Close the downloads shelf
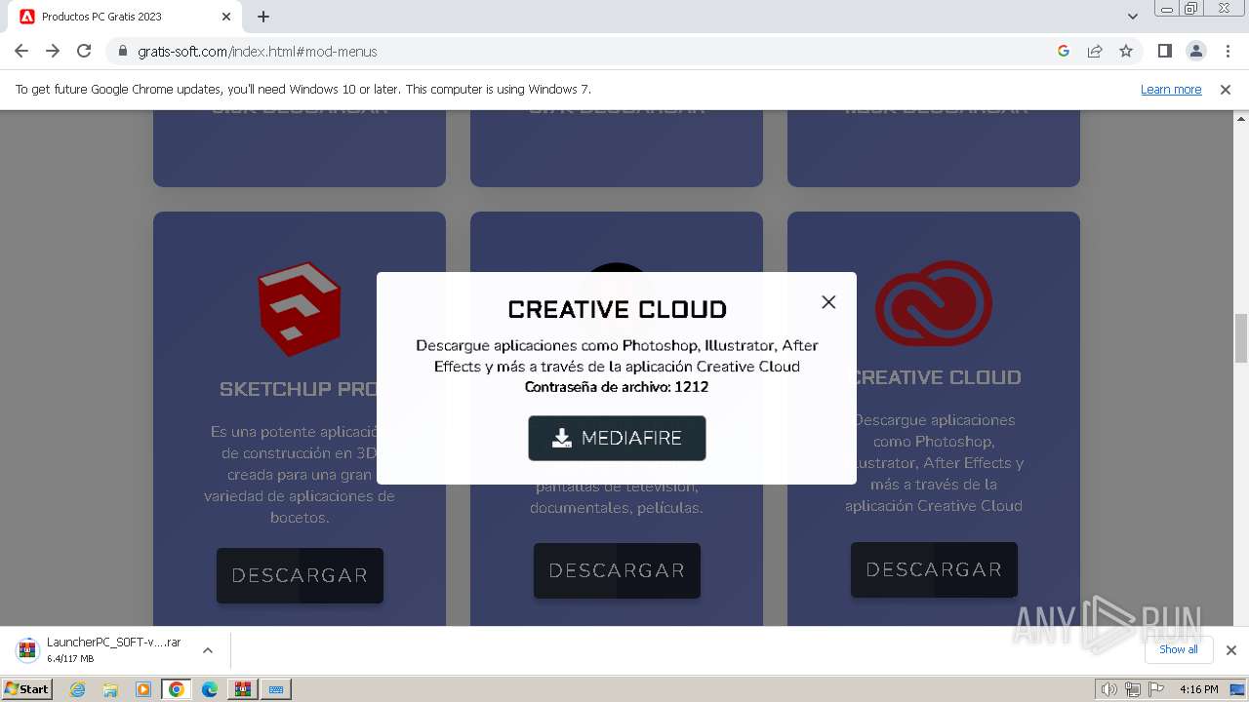1249x702 pixels. coord(1230,650)
